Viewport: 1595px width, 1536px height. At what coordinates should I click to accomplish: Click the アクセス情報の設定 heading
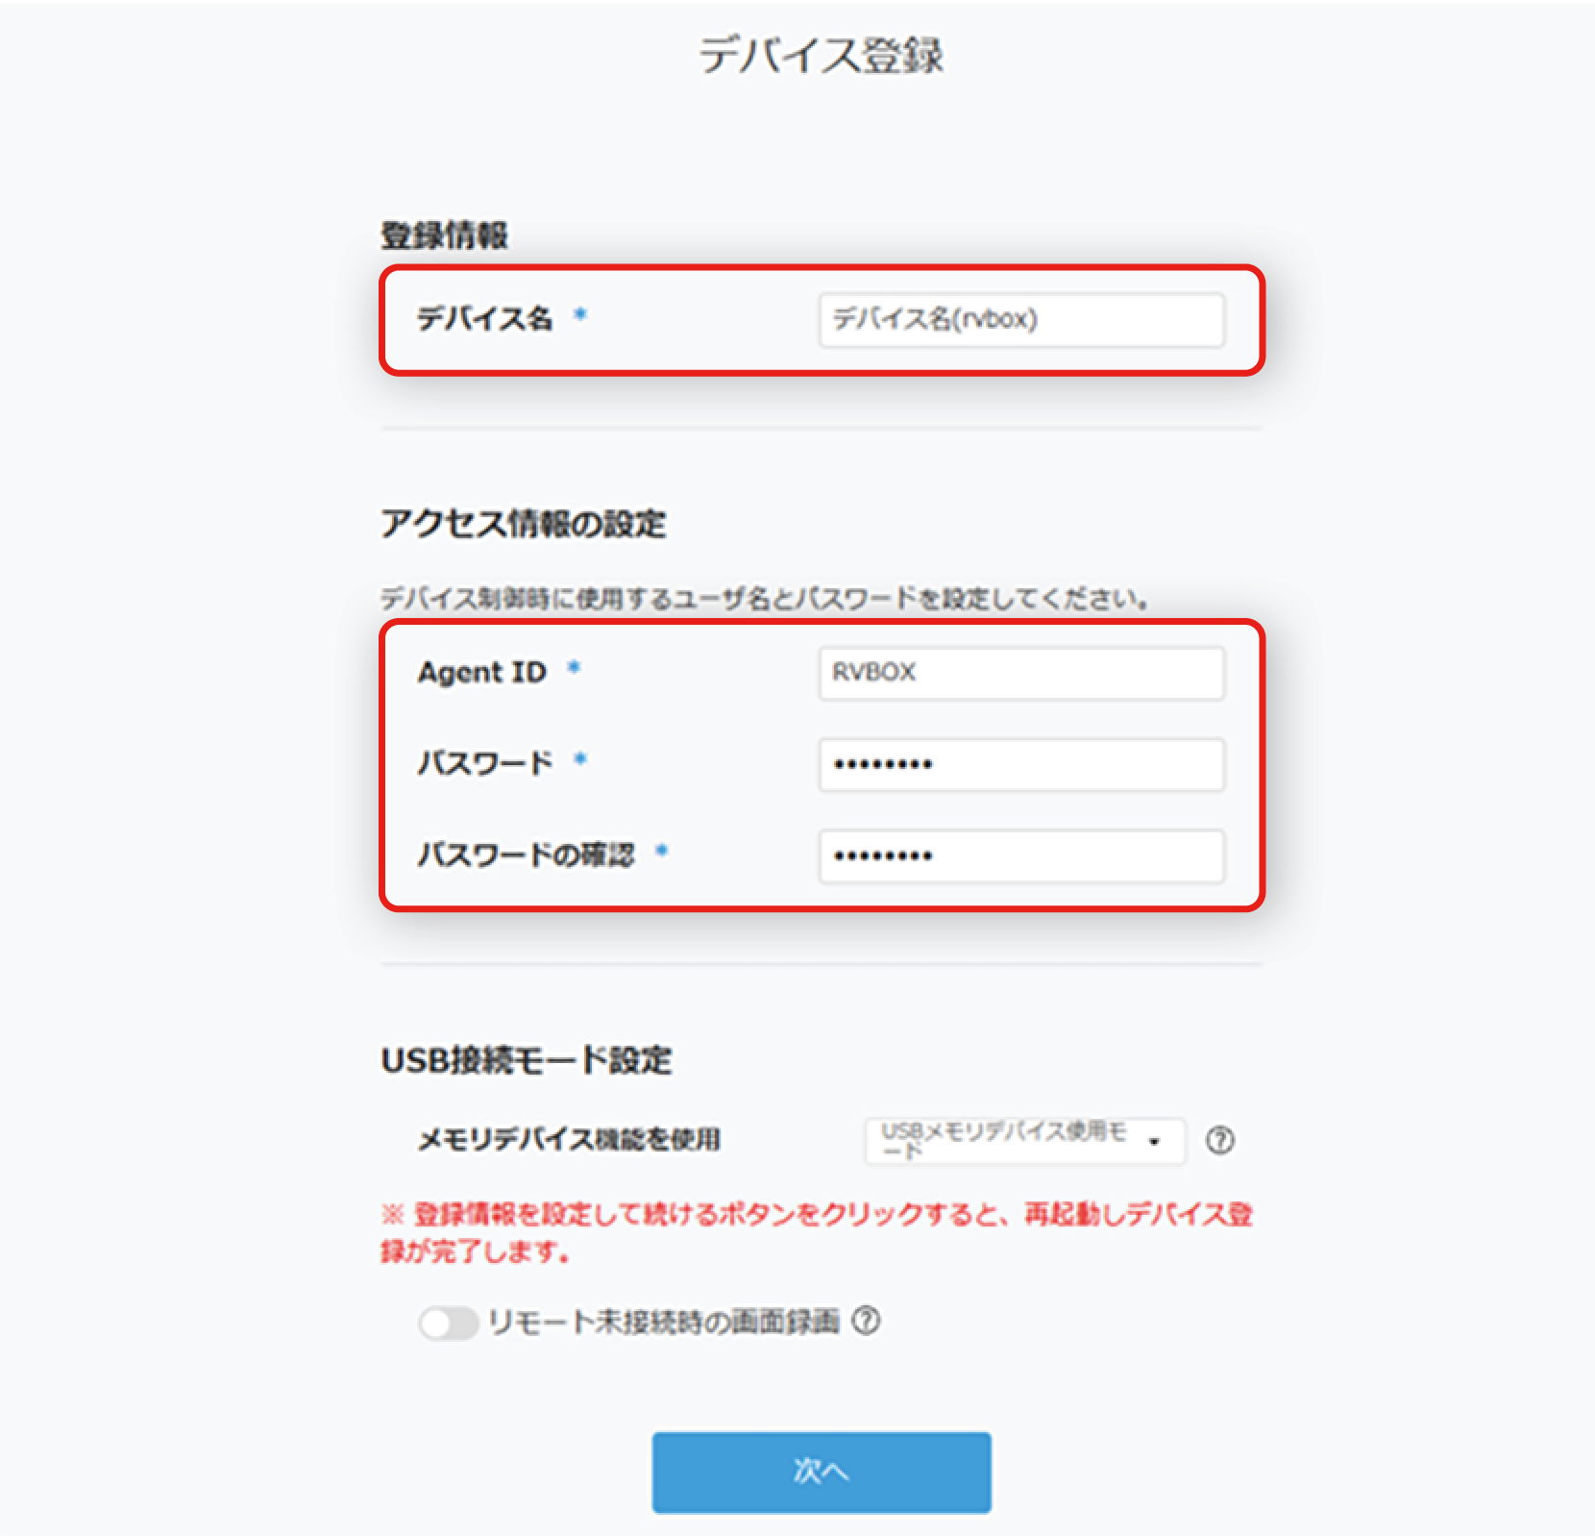point(524,524)
